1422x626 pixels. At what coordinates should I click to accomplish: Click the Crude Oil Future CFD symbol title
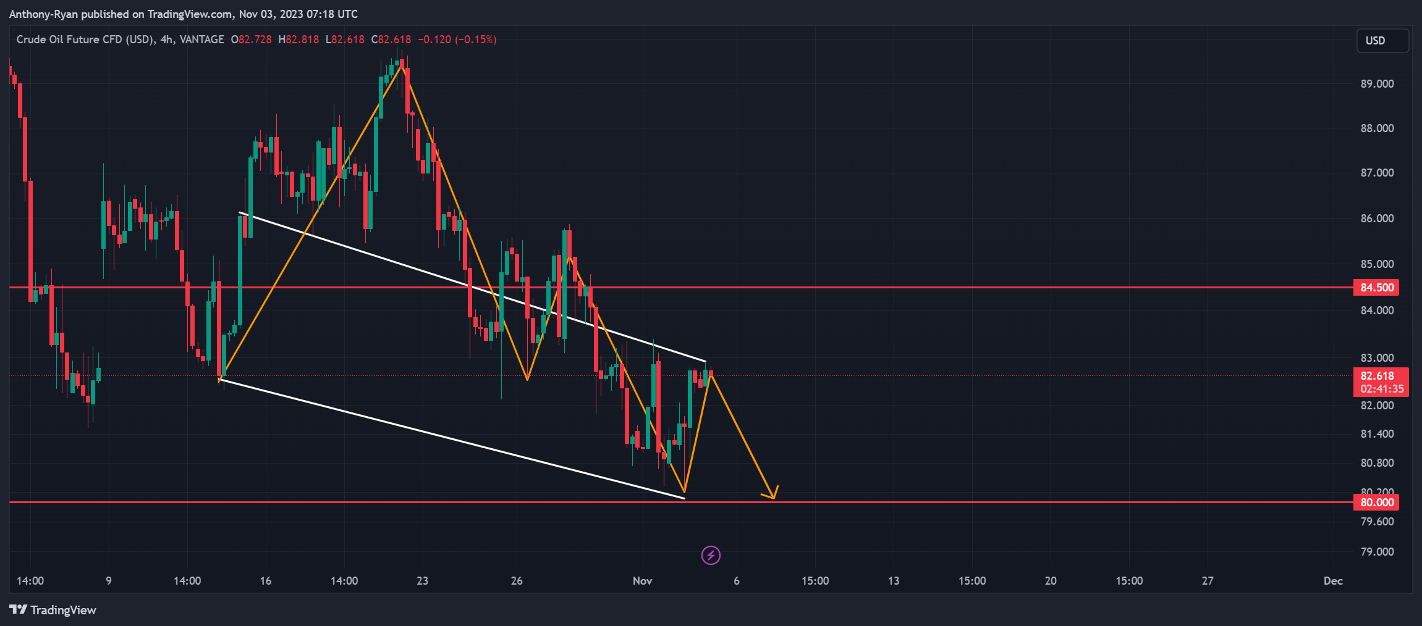[85, 40]
